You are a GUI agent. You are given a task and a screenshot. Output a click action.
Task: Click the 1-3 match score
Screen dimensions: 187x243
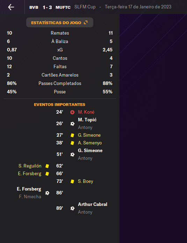pos(47,7)
